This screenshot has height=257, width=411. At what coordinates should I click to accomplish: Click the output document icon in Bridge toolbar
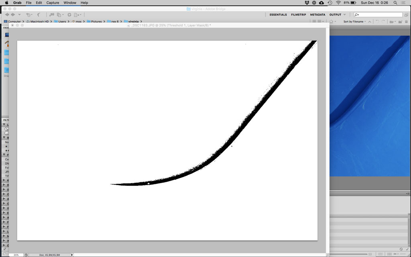click(x=77, y=15)
